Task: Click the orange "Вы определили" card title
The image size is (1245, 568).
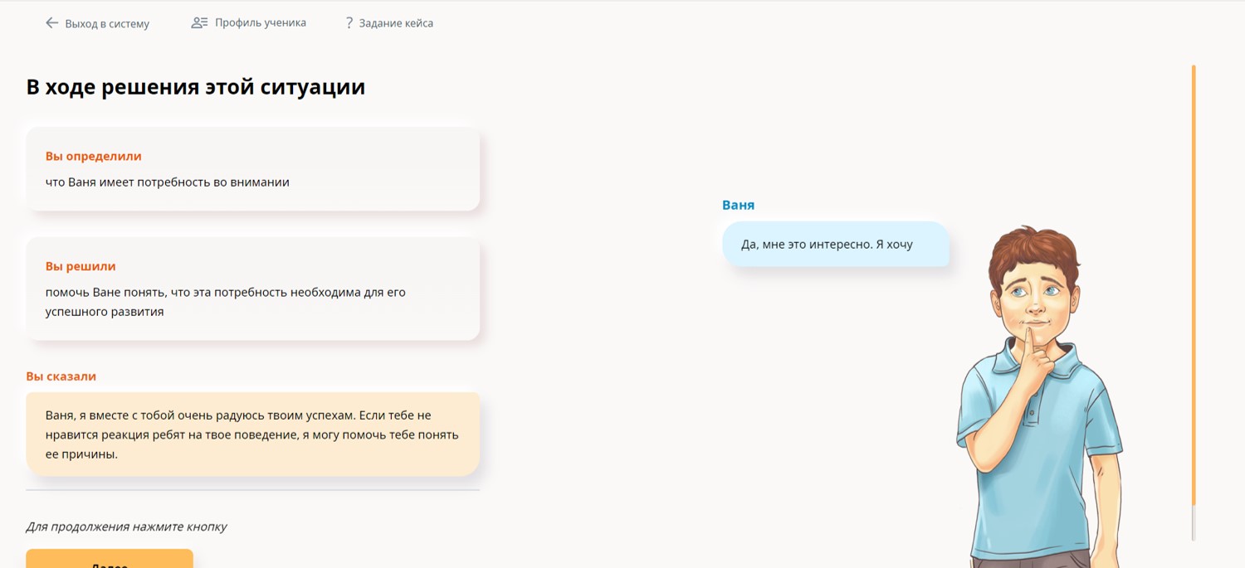Action: coord(93,156)
